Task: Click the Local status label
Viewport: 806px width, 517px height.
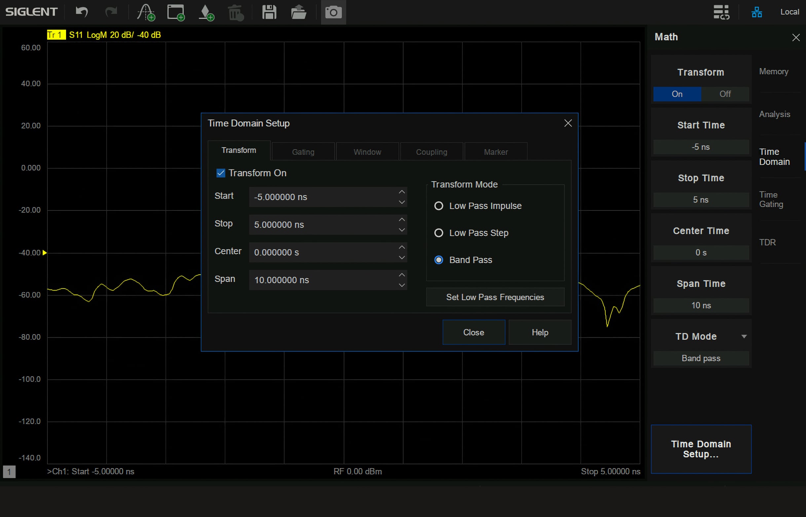Action: [x=789, y=12]
